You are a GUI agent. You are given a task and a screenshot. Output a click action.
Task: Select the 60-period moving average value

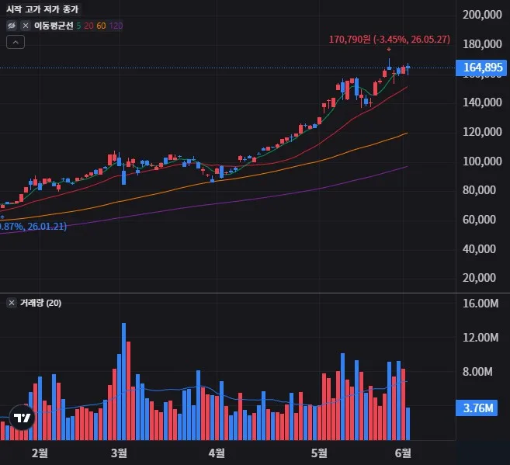101,26
